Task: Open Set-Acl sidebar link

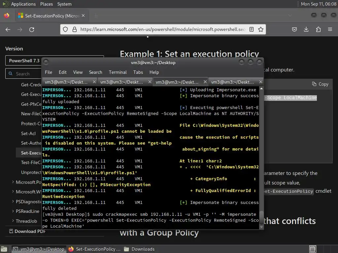Action: [x=28, y=133]
